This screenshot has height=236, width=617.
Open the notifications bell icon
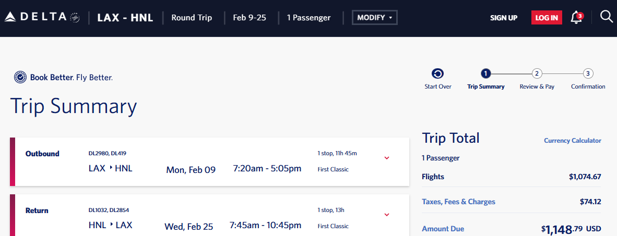click(576, 17)
